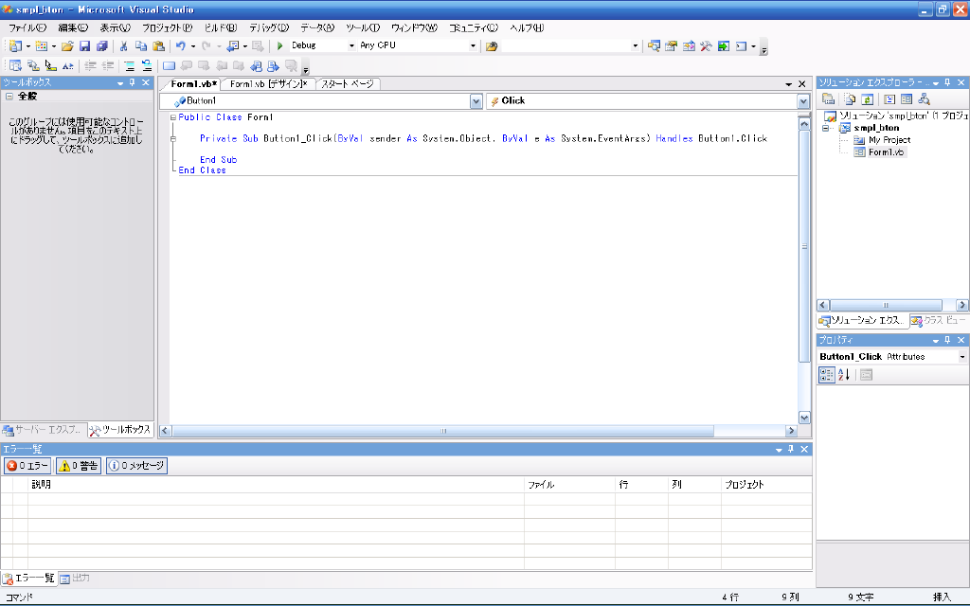Screen dimensions: 970x606
Task: Click View Class Diagram icon
Action: (925, 98)
